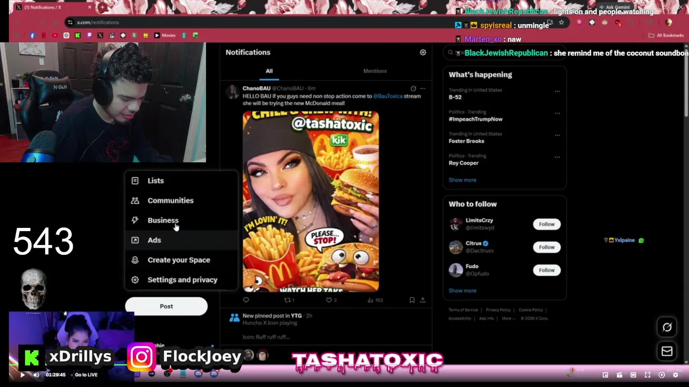The height and width of the screenshot is (387, 689).
Task: Play the video with the play button
Action: click(x=22, y=375)
